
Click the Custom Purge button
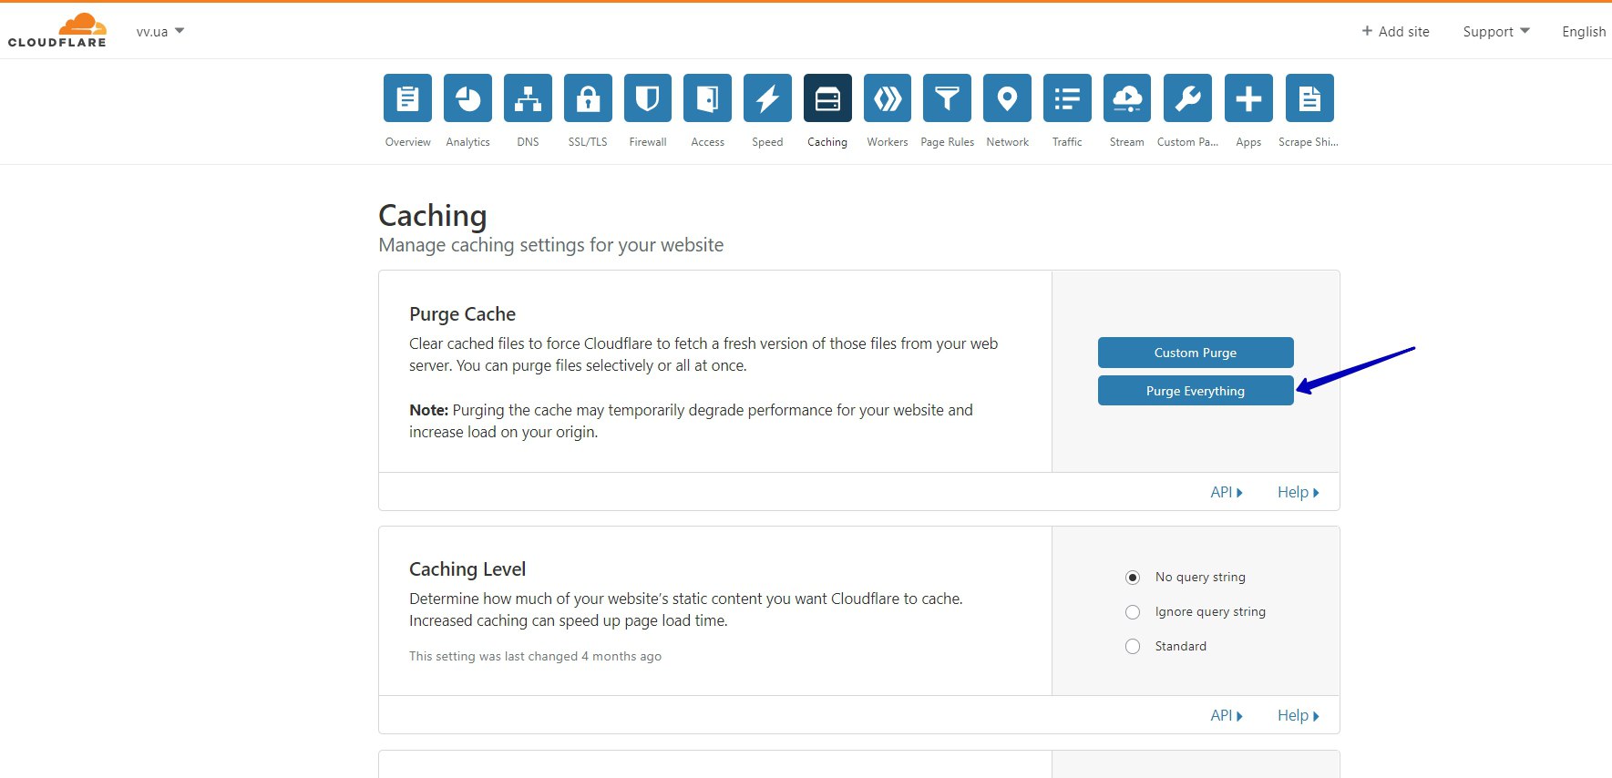pos(1196,353)
